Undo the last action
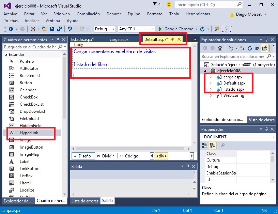This screenshot has width=278, height=214. tap(70, 29)
